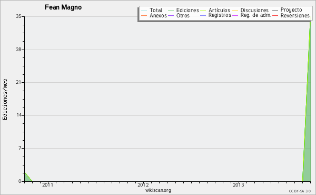Viewport: 316px width, 195px height.
Task: Click the y-axis value 7
Action: tap(20, 148)
